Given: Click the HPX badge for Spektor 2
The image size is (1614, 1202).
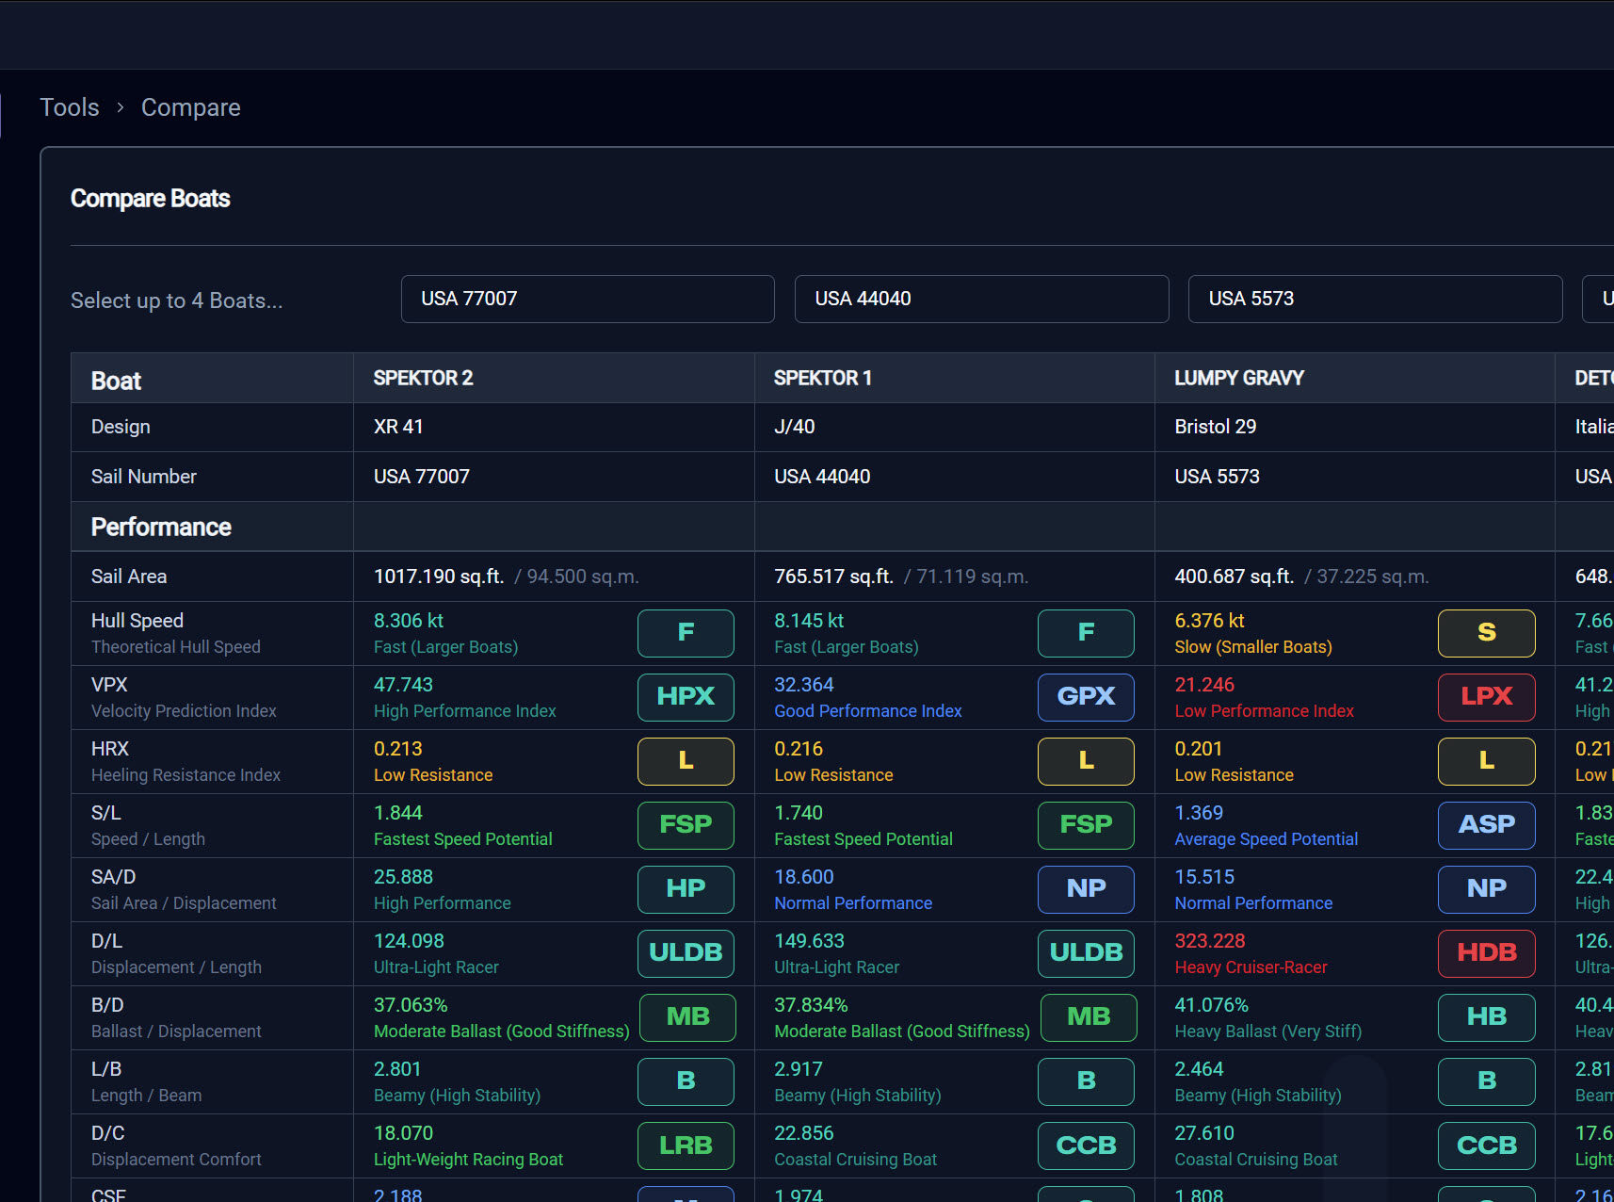Looking at the screenshot, I should 685,697.
